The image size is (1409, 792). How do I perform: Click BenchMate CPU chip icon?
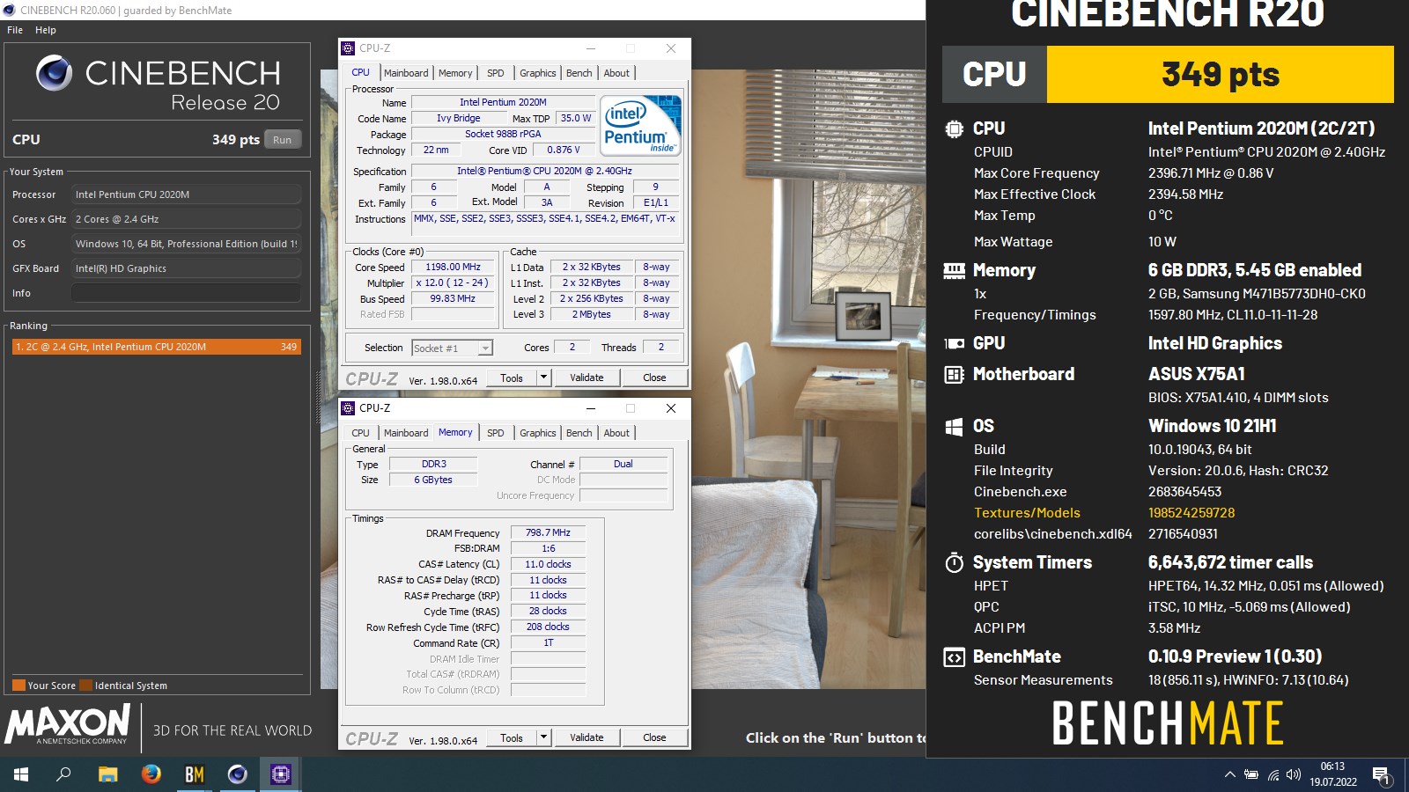click(954, 128)
